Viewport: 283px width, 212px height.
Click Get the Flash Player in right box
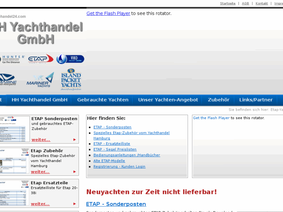pyautogui.click(x=211, y=118)
